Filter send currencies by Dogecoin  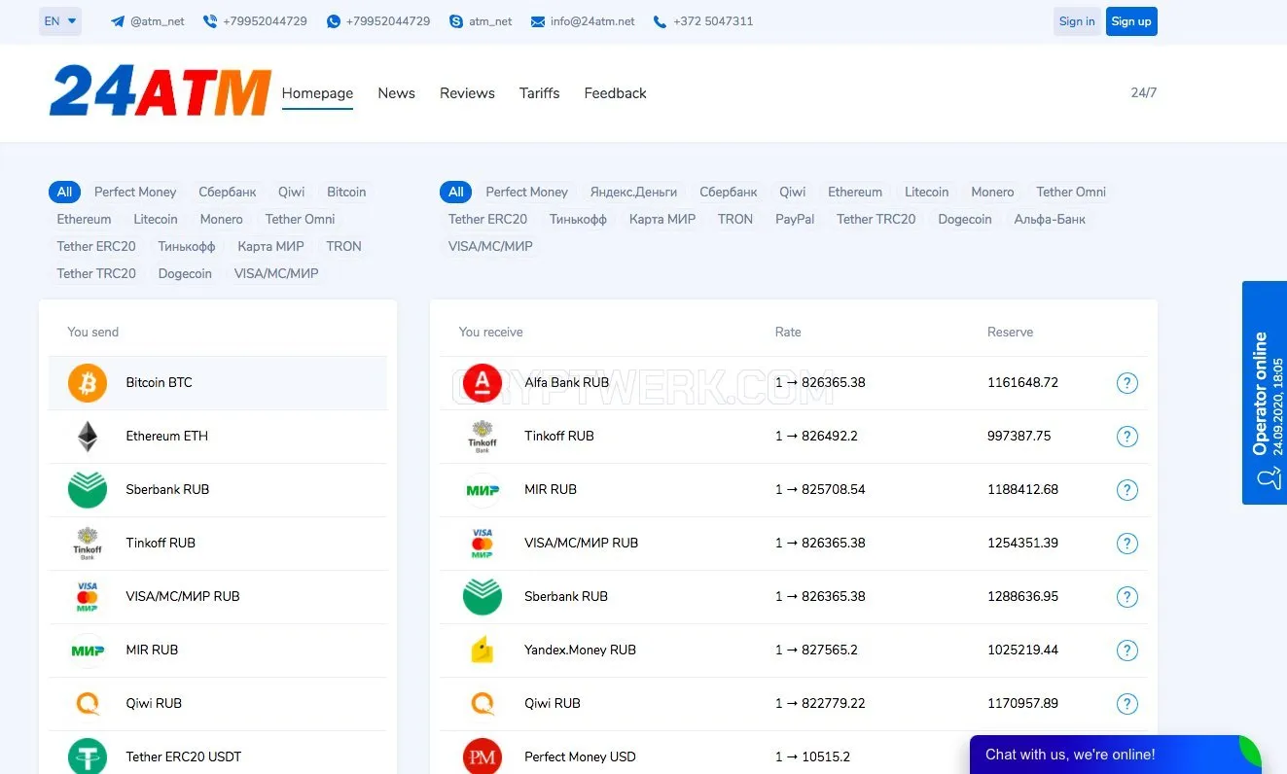185,274
